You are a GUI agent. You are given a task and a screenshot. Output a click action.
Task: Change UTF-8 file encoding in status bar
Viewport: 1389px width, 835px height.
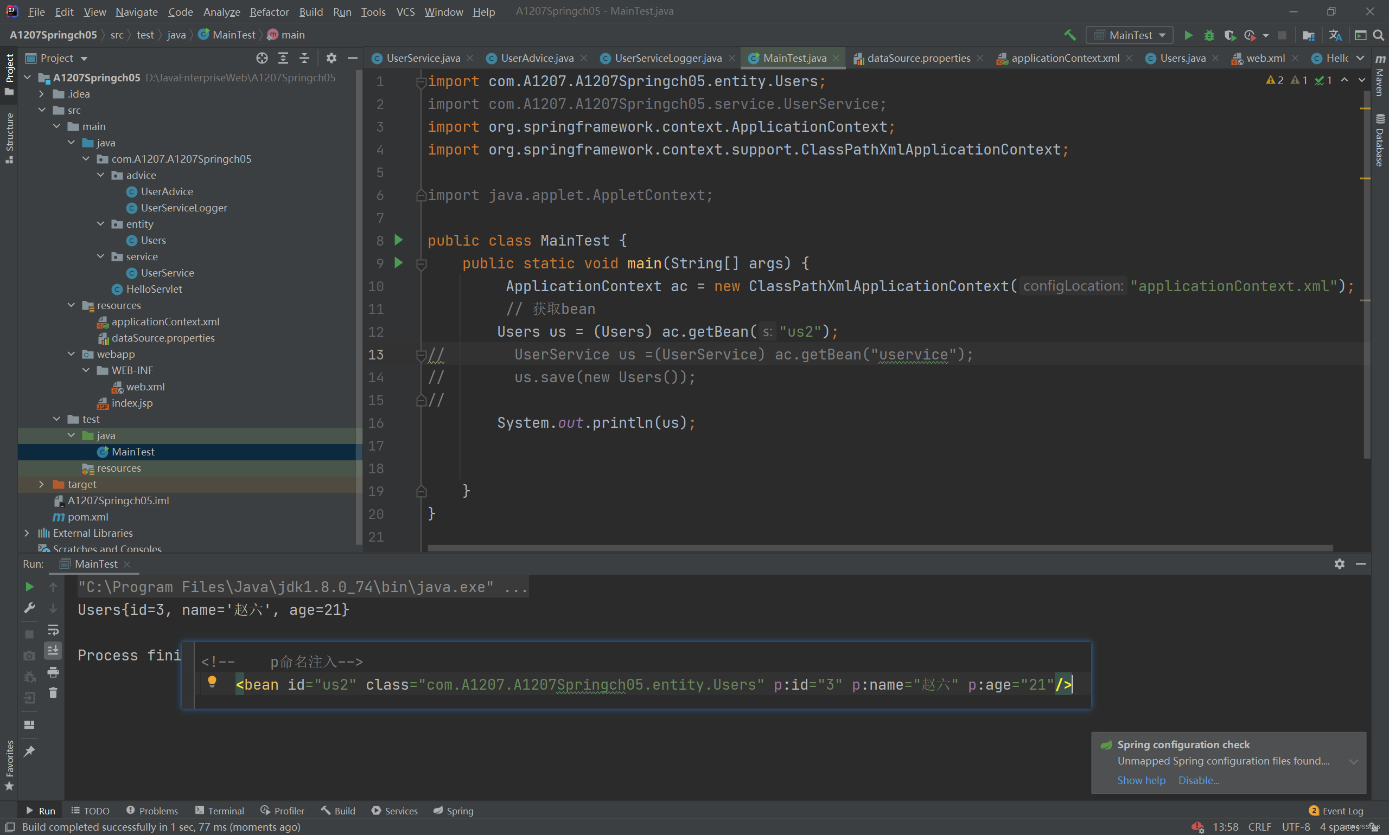pos(1296,826)
